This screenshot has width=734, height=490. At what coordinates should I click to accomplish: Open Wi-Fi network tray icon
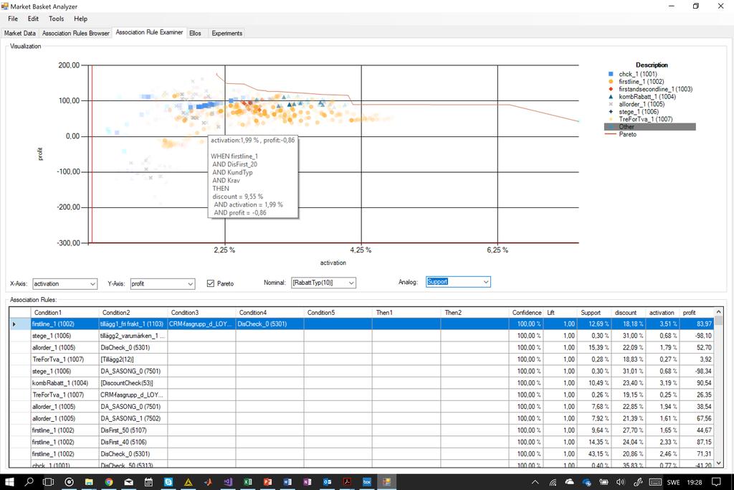[553, 481]
